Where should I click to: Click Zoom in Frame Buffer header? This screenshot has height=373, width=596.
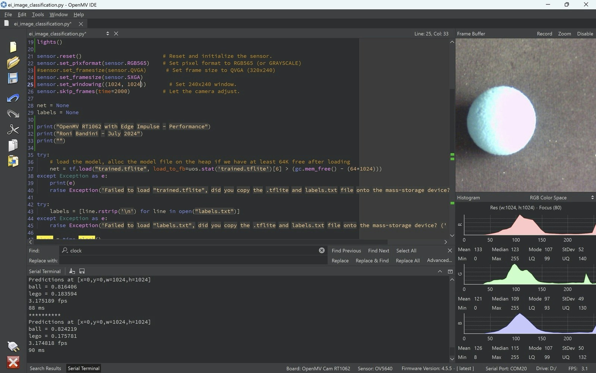click(564, 34)
